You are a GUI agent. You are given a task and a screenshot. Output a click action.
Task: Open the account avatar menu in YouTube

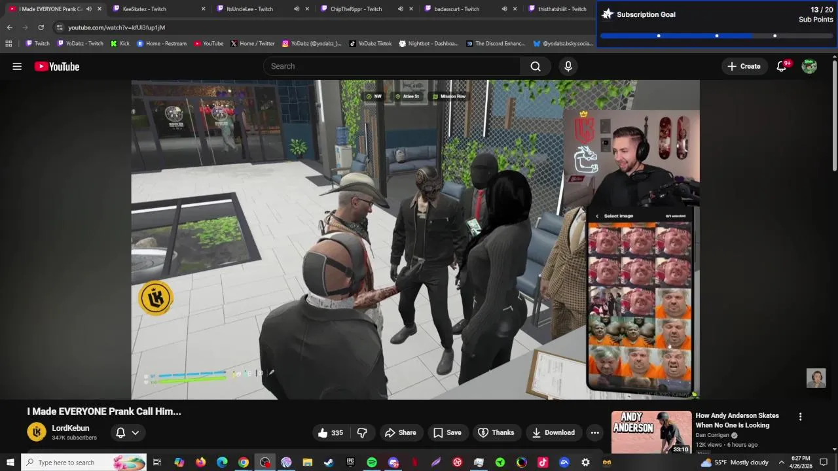click(x=809, y=66)
